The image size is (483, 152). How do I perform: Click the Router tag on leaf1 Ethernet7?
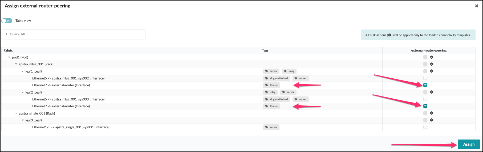[271, 85]
